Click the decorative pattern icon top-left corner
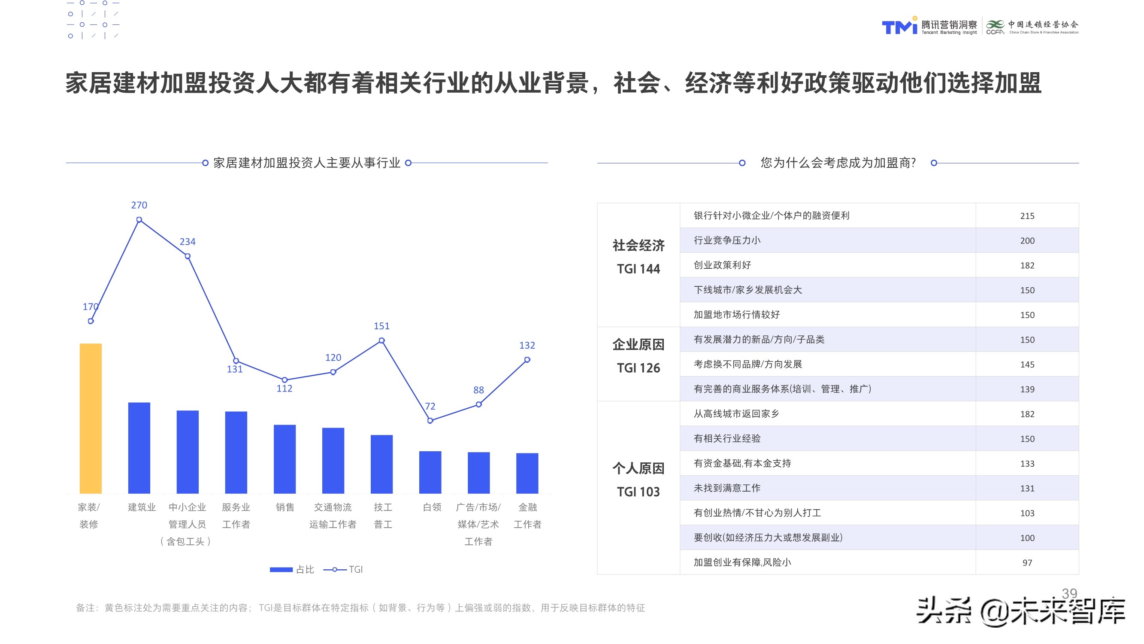 coord(92,20)
